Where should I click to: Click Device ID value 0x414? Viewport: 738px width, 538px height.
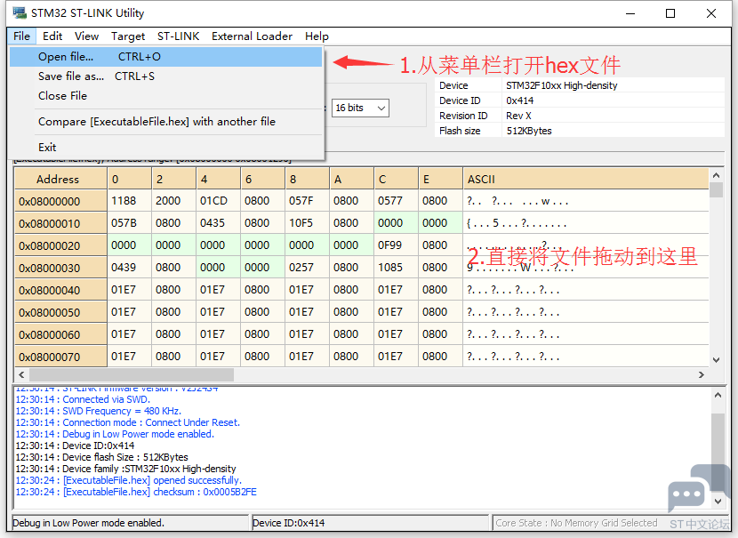pyautogui.click(x=519, y=100)
